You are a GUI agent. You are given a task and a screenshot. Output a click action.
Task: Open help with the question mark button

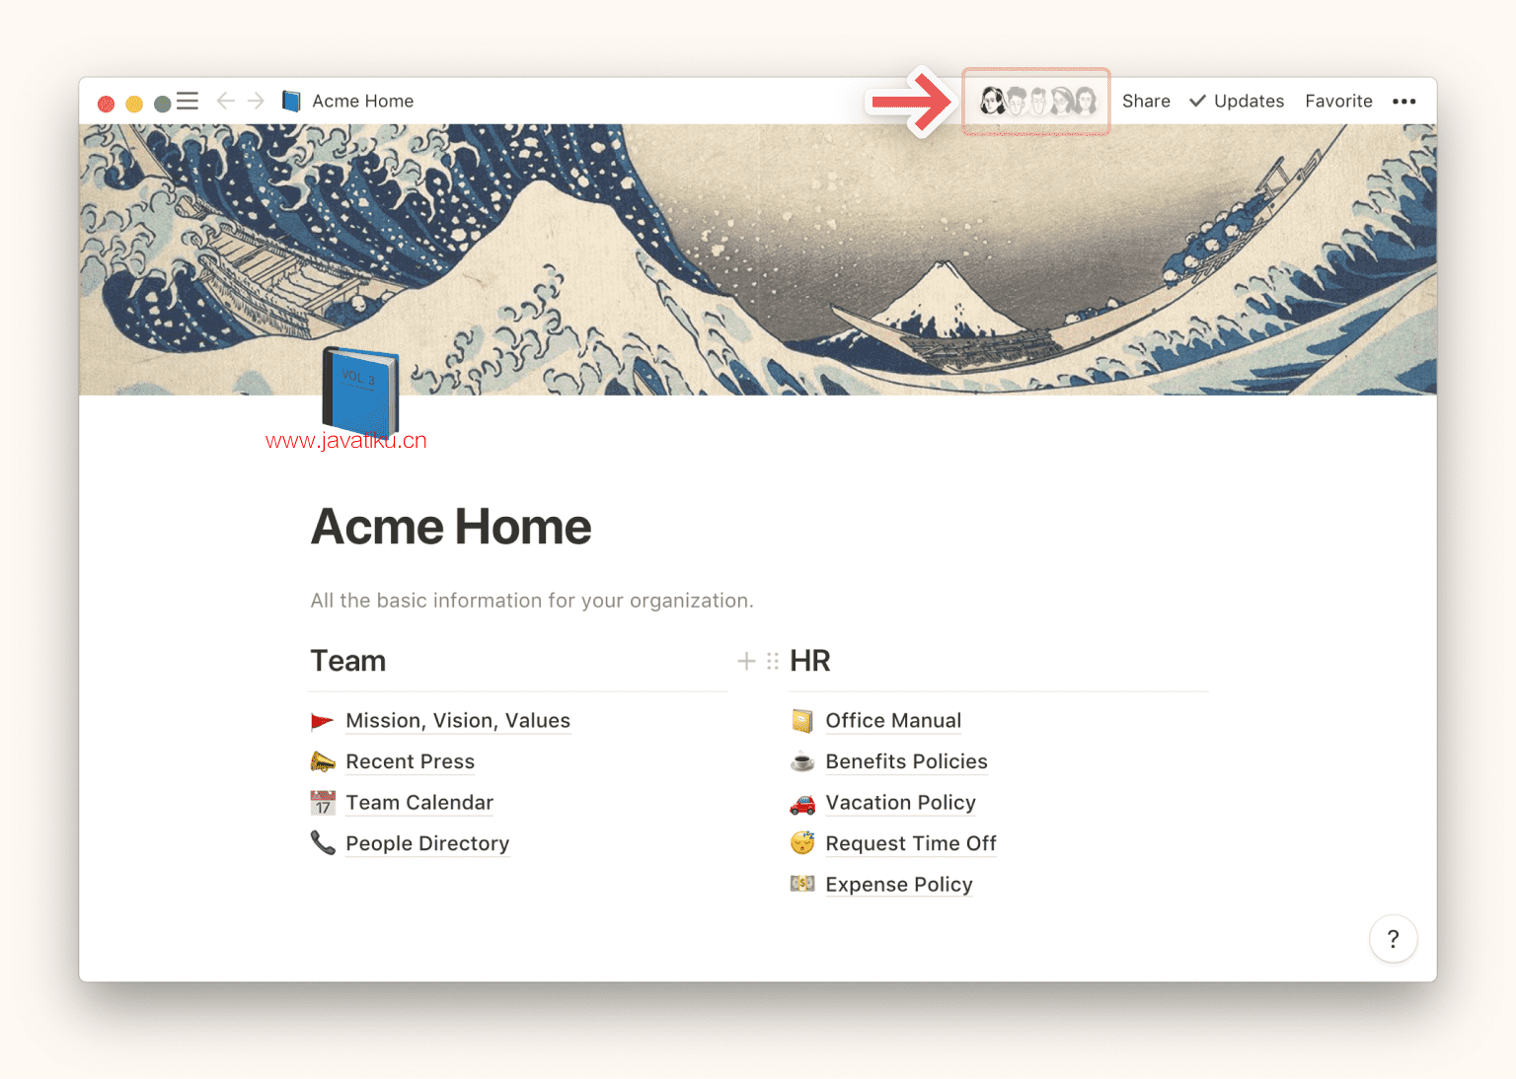[1393, 939]
